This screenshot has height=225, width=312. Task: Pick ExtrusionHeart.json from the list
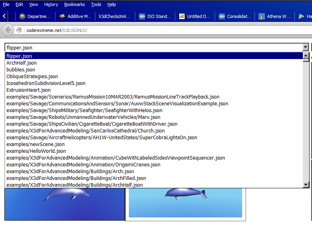coord(28,90)
